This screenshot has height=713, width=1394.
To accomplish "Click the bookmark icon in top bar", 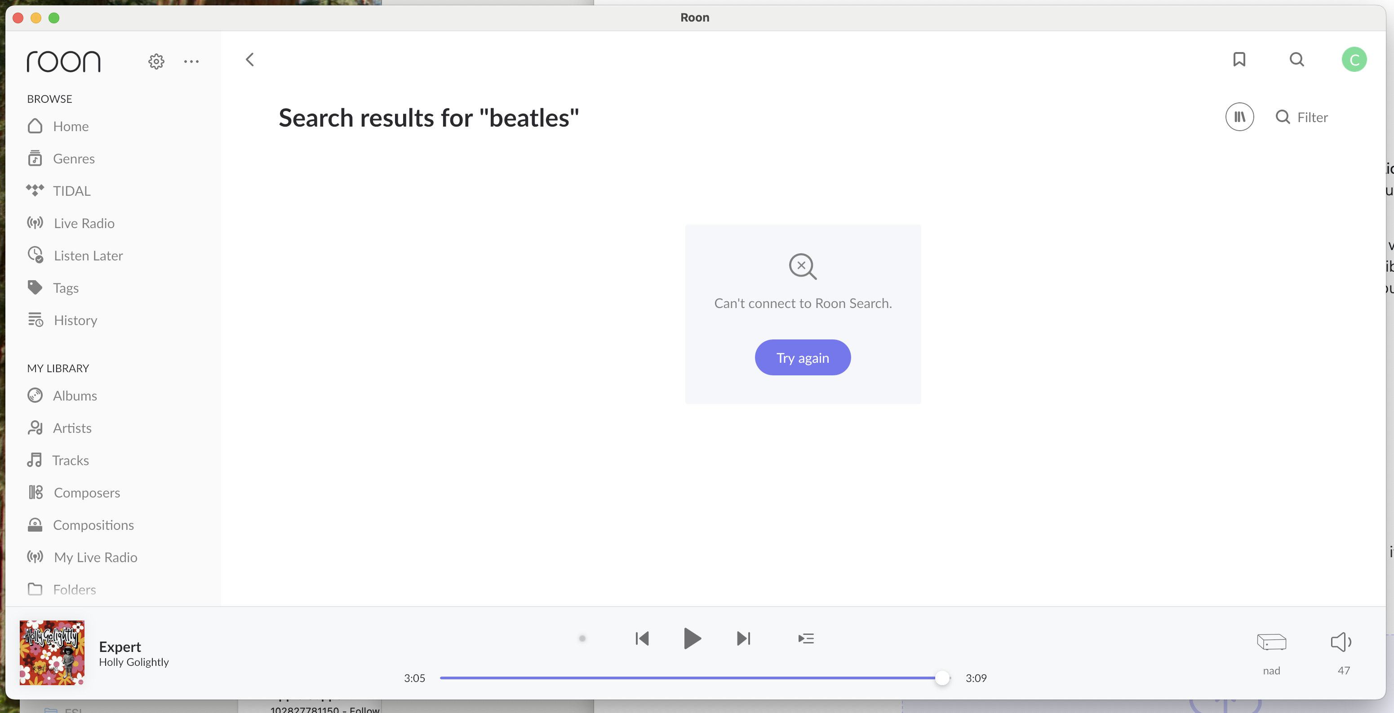I will (1239, 59).
